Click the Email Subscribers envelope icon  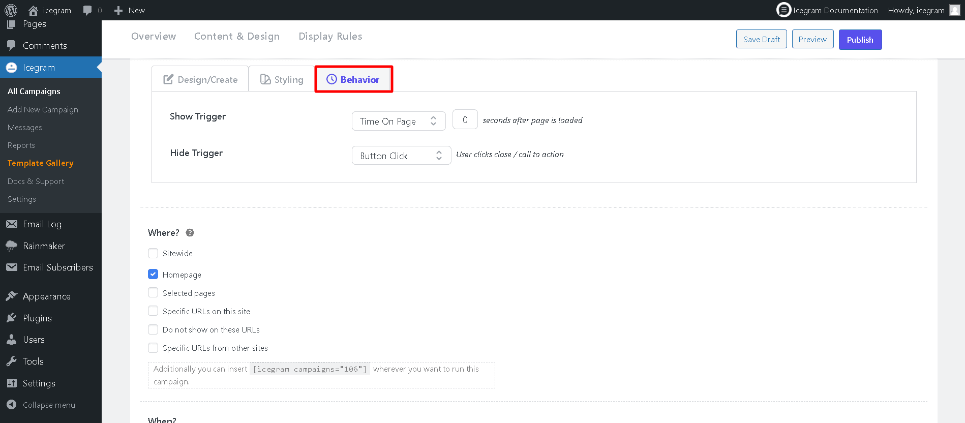pyautogui.click(x=11, y=267)
